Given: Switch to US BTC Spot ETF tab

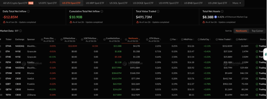Looking at the screenshot, I should tap(47, 3).
